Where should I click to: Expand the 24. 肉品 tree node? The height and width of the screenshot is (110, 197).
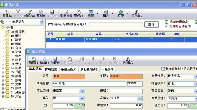[3, 68]
